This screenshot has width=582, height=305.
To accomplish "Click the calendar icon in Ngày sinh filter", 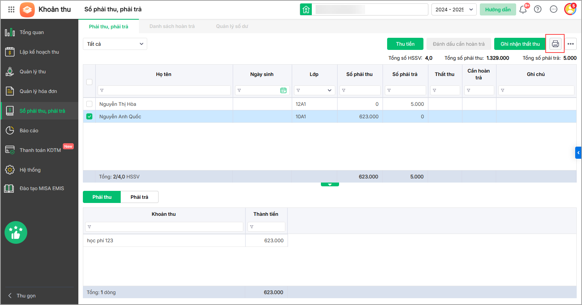I will tap(283, 90).
